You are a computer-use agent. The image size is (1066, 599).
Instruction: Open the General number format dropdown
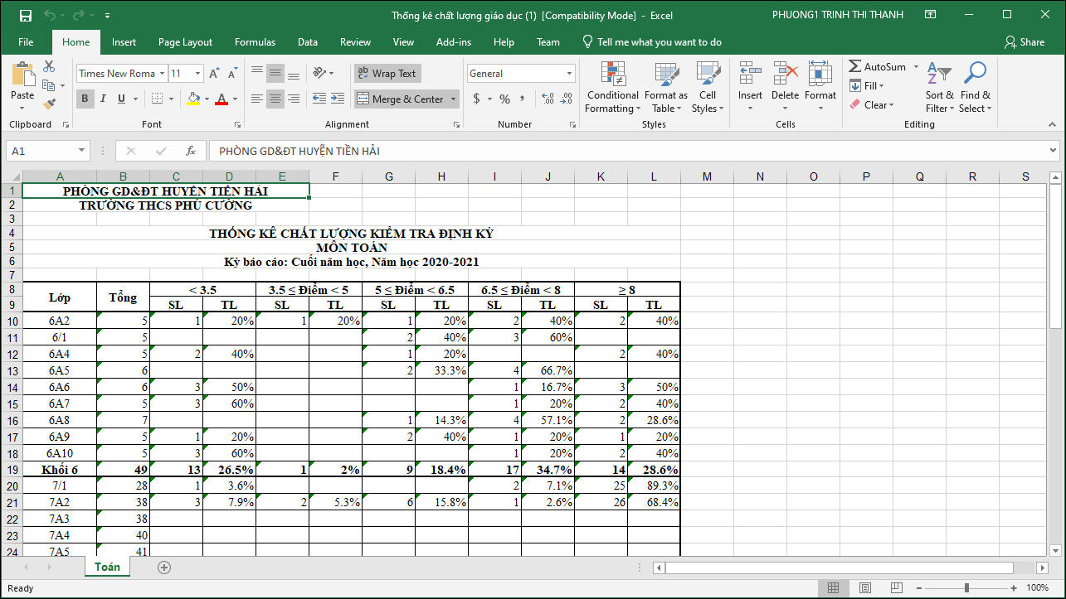pyautogui.click(x=569, y=74)
